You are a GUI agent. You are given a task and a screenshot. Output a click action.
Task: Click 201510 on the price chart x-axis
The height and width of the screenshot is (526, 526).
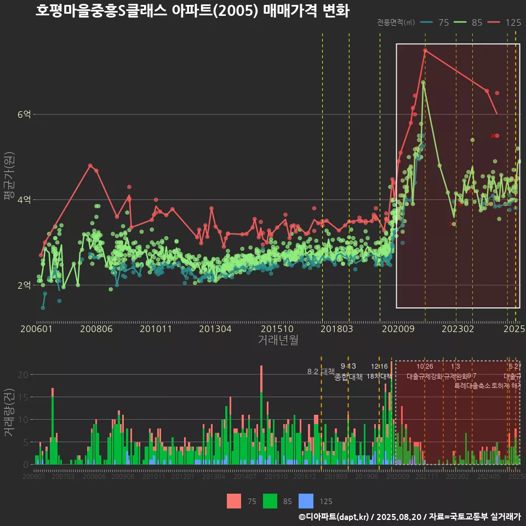pyautogui.click(x=277, y=329)
